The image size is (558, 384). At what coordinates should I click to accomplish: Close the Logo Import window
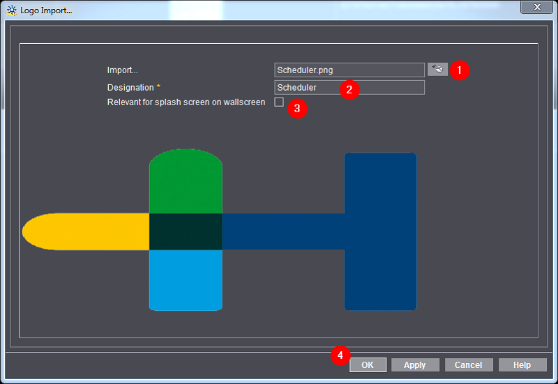coord(536,7)
